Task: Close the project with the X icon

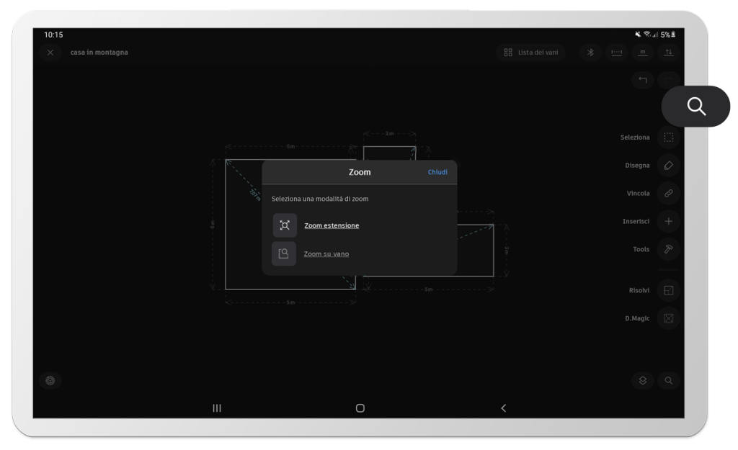Action: tap(50, 52)
